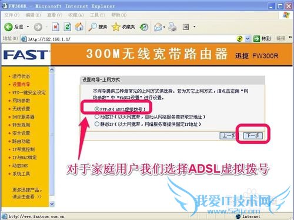Open the Back button history dropdown arrow
294x220 pixels.
(28, 26)
